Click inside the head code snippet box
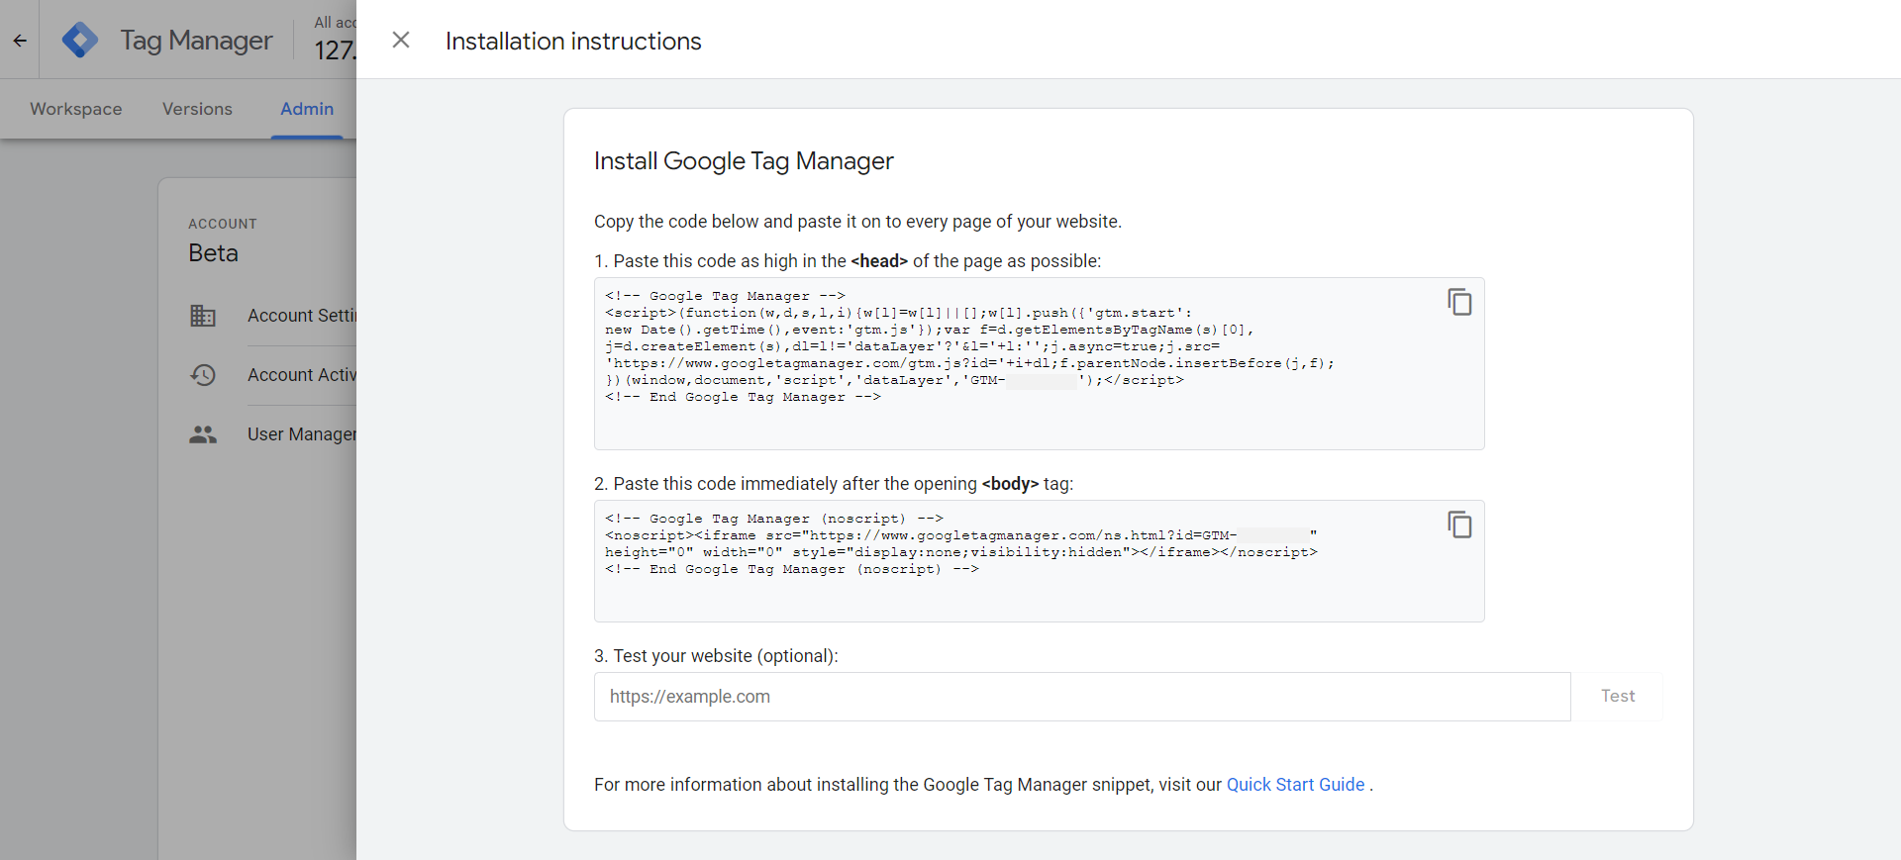Image resolution: width=1901 pixels, height=860 pixels. tap(1039, 363)
